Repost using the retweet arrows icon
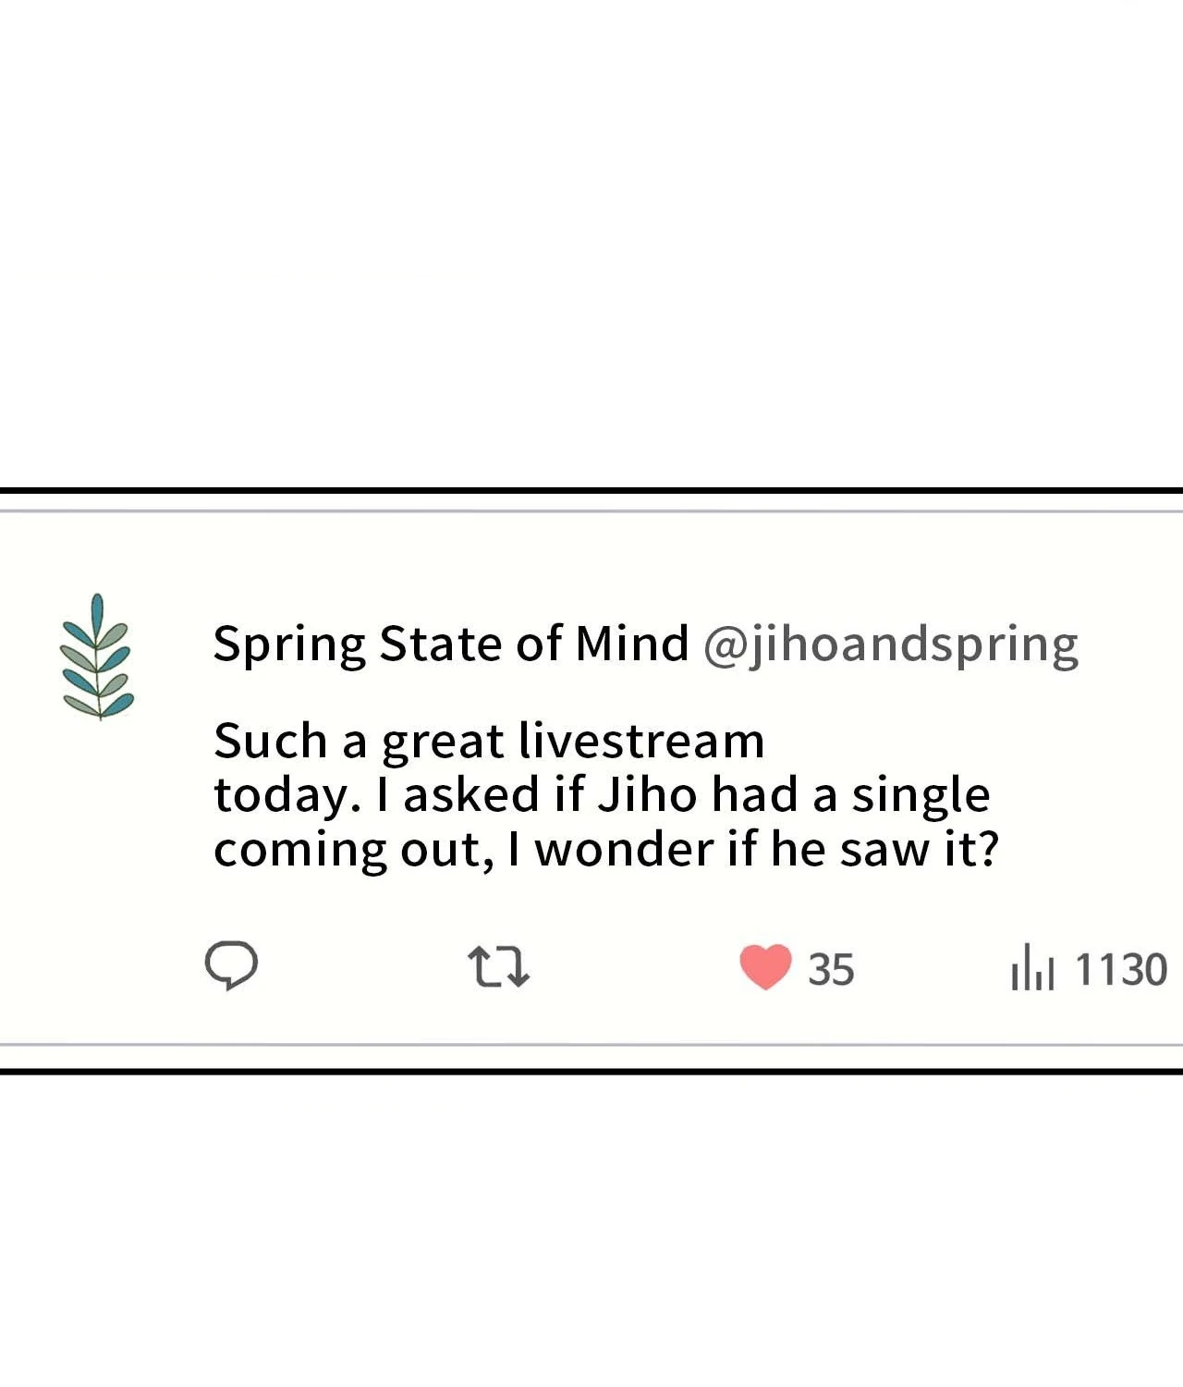The width and height of the screenshot is (1183, 1387). coord(498,967)
